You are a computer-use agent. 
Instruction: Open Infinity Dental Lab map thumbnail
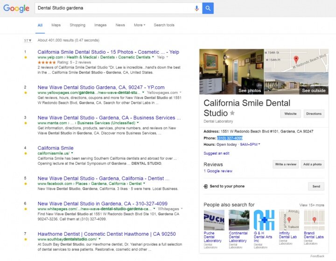click(289, 220)
